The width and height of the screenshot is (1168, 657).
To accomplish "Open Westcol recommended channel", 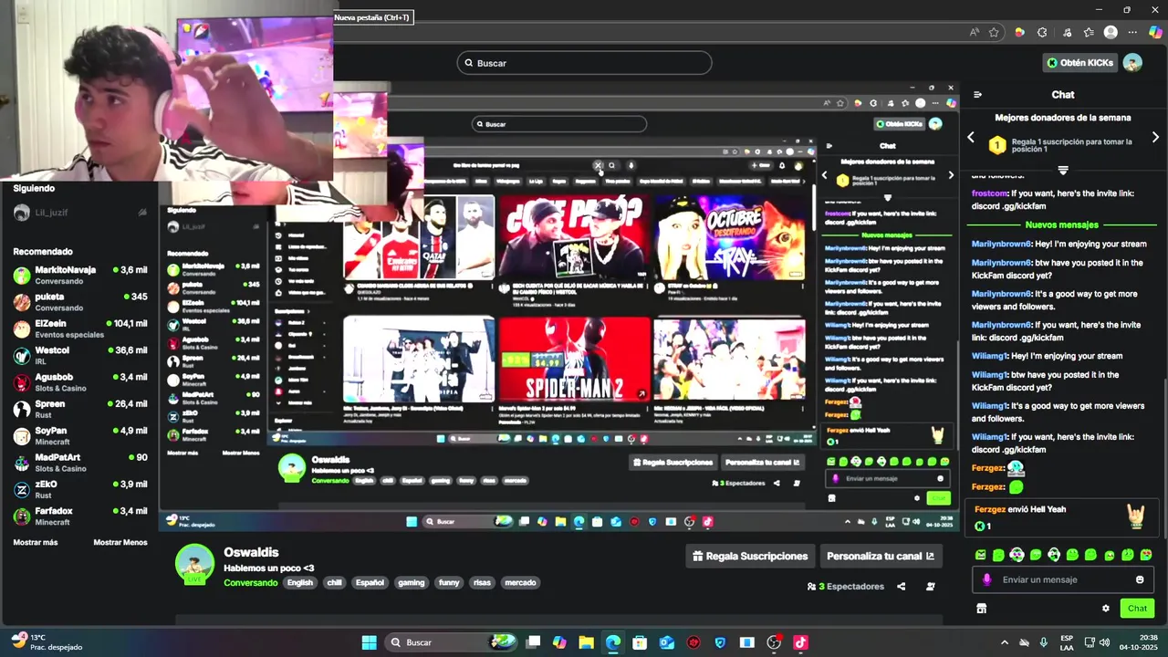I will coord(80,355).
